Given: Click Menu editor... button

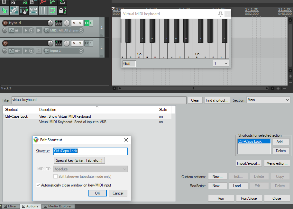Looking at the screenshot, I should [x=277, y=163].
